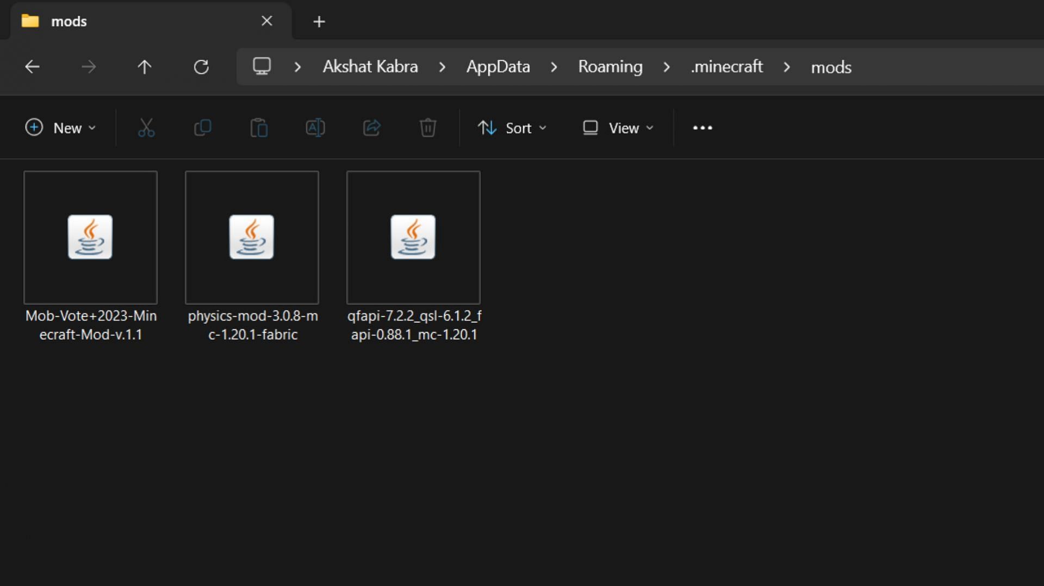Expand chevron after Akshat Kabra
This screenshot has width=1044, height=586.
tap(442, 67)
